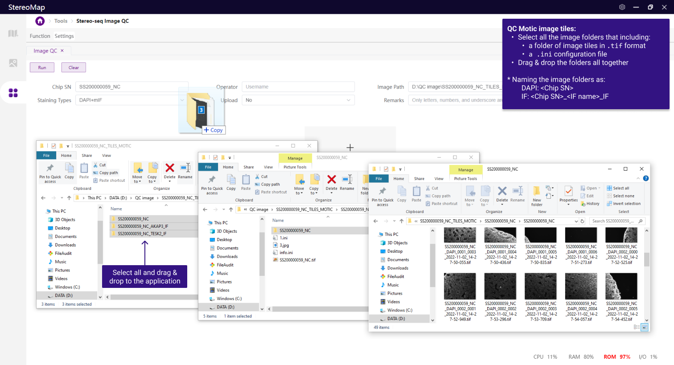
Task: Open the settings gear in the title bar
Action: point(622,7)
